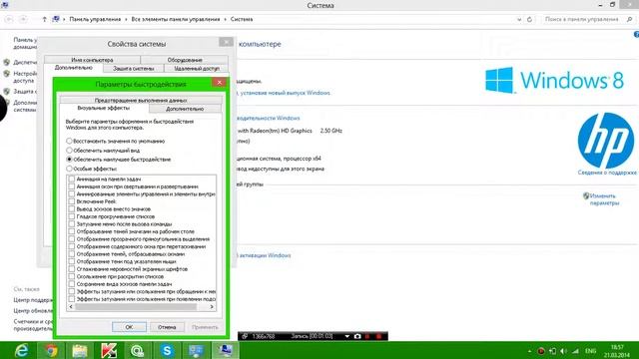The height and width of the screenshot is (359, 639).
Task: Enable checkbox Отображение тени под указателем мыши
Action: tap(72, 261)
